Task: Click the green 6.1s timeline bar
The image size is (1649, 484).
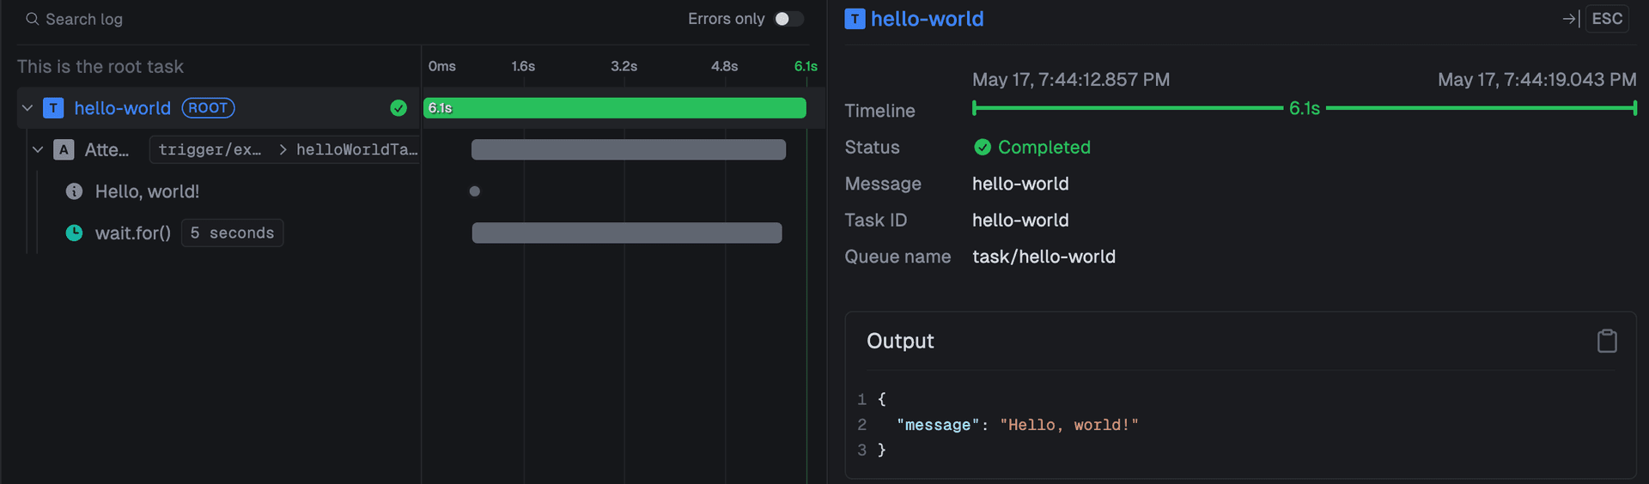Action: coord(615,108)
